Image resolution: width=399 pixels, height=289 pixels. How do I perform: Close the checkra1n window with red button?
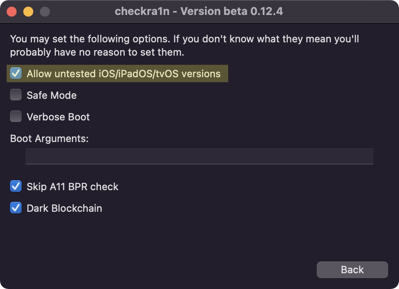click(12, 12)
